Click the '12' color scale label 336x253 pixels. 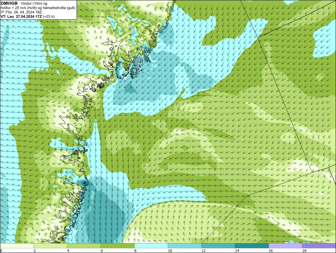coord(204,251)
